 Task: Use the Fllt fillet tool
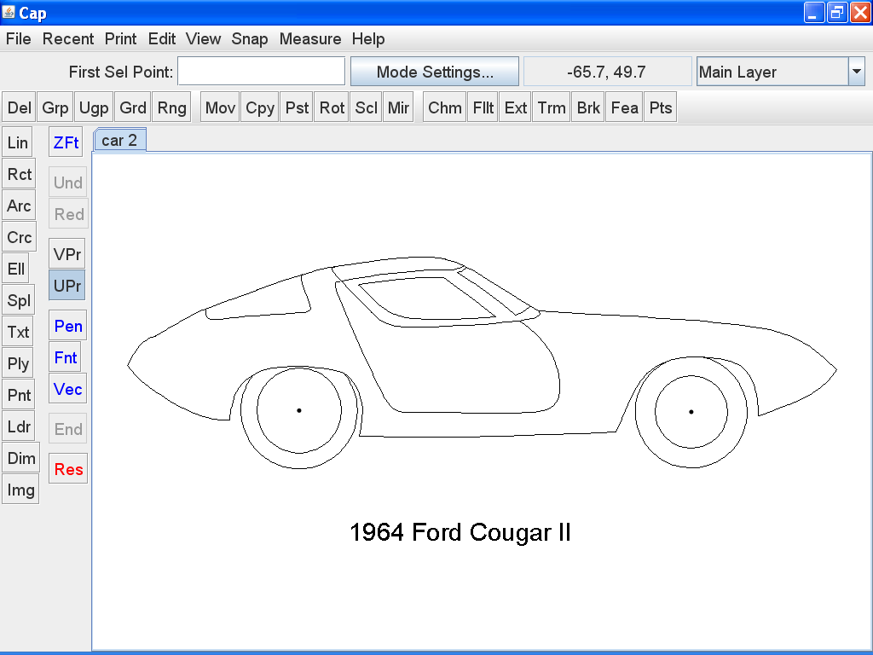(482, 107)
